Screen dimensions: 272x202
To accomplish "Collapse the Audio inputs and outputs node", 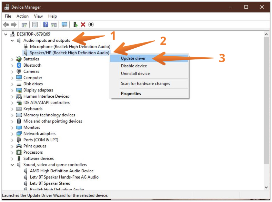I will 12,41.
